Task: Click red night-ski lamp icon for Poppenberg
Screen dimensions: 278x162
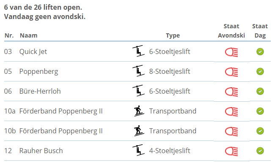Action: coord(231,72)
